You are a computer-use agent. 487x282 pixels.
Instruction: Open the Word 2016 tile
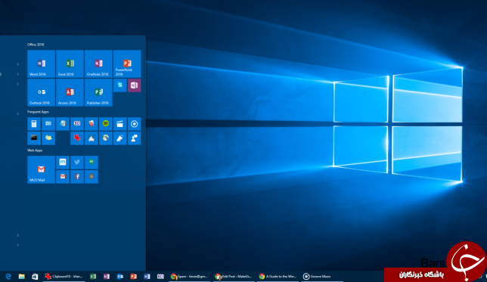(x=42, y=64)
